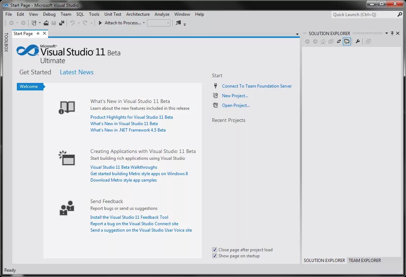Click the plug icon beside Connect To Team Foundation Server

click(216, 86)
